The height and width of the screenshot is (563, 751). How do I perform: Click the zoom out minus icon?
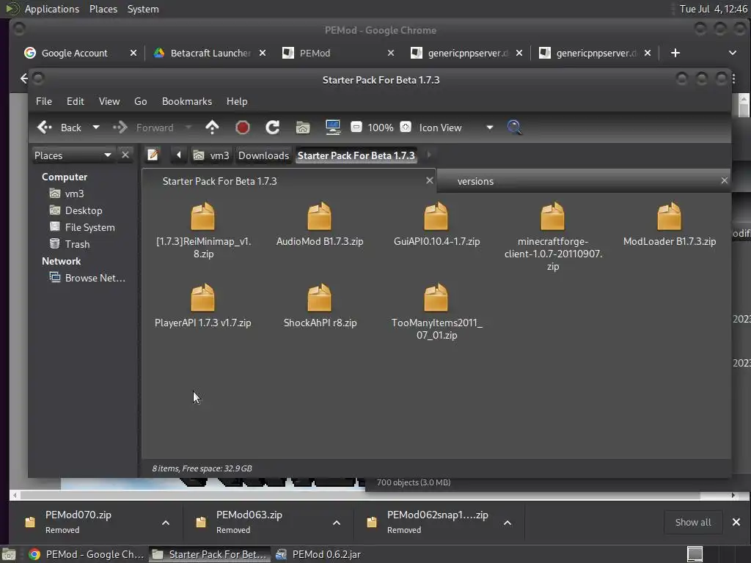356,127
